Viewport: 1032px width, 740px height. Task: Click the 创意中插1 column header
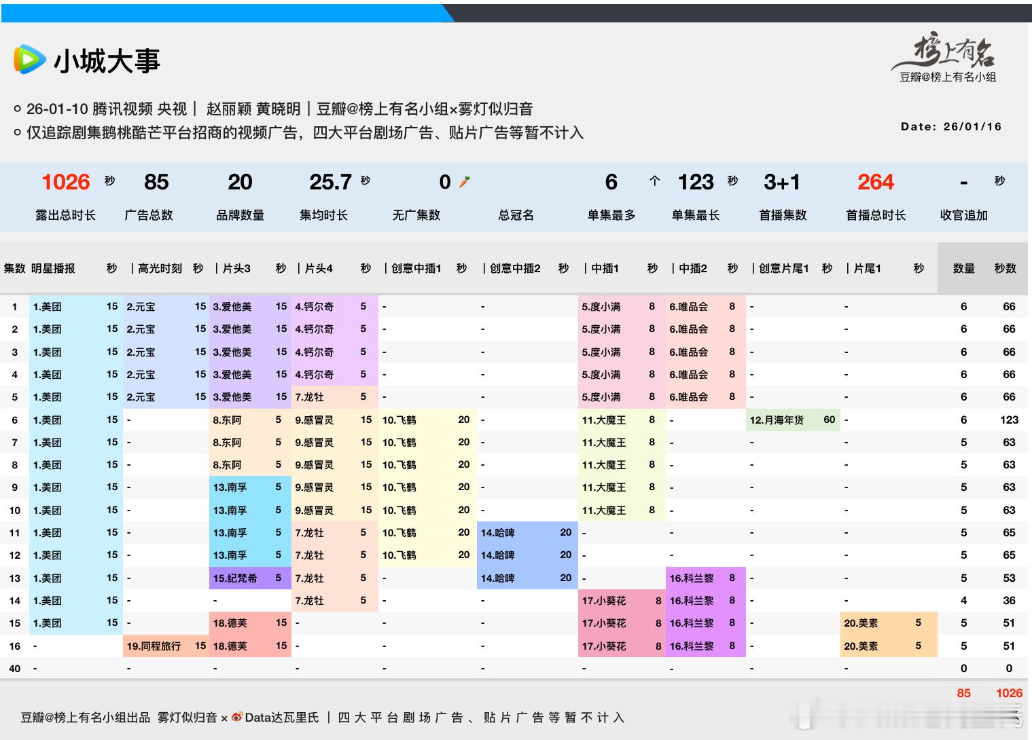coord(416,269)
